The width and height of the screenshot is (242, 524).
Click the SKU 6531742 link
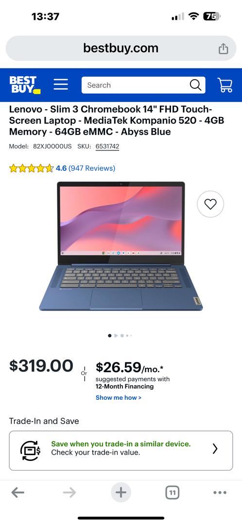pyautogui.click(x=107, y=147)
